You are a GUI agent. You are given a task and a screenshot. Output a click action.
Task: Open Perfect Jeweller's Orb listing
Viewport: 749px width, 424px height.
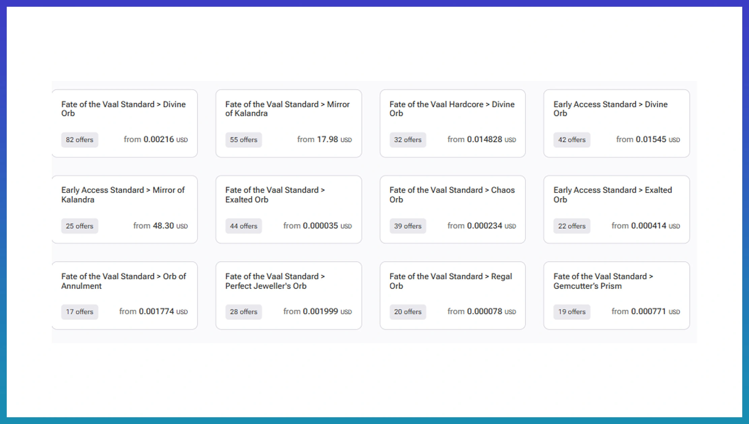(x=275, y=281)
